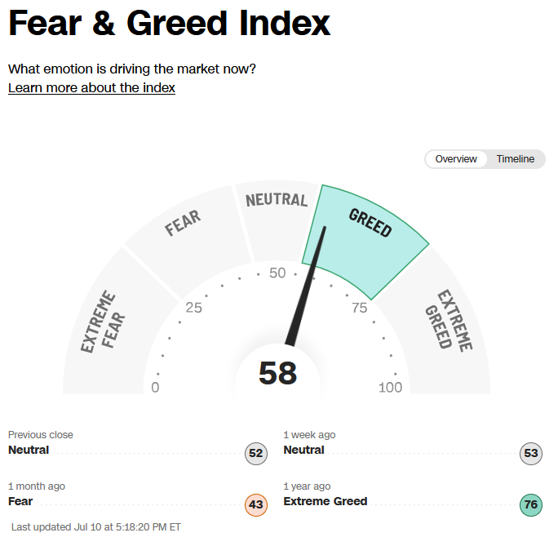This screenshot has height=555, width=558.
Task: Click the previous close 52 badge
Action: pyautogui.click(x=256, y=453)
